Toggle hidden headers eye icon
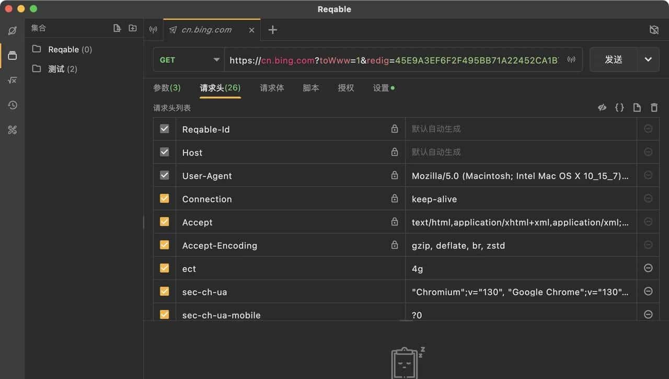The width and height of the screenshot is (669, 379). pos(602,108)
